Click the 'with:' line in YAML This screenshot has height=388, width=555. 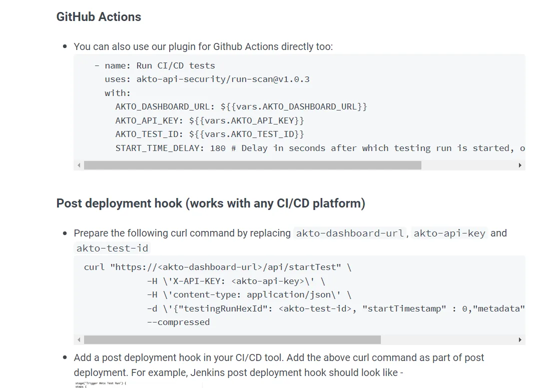(x=118, y=93)
